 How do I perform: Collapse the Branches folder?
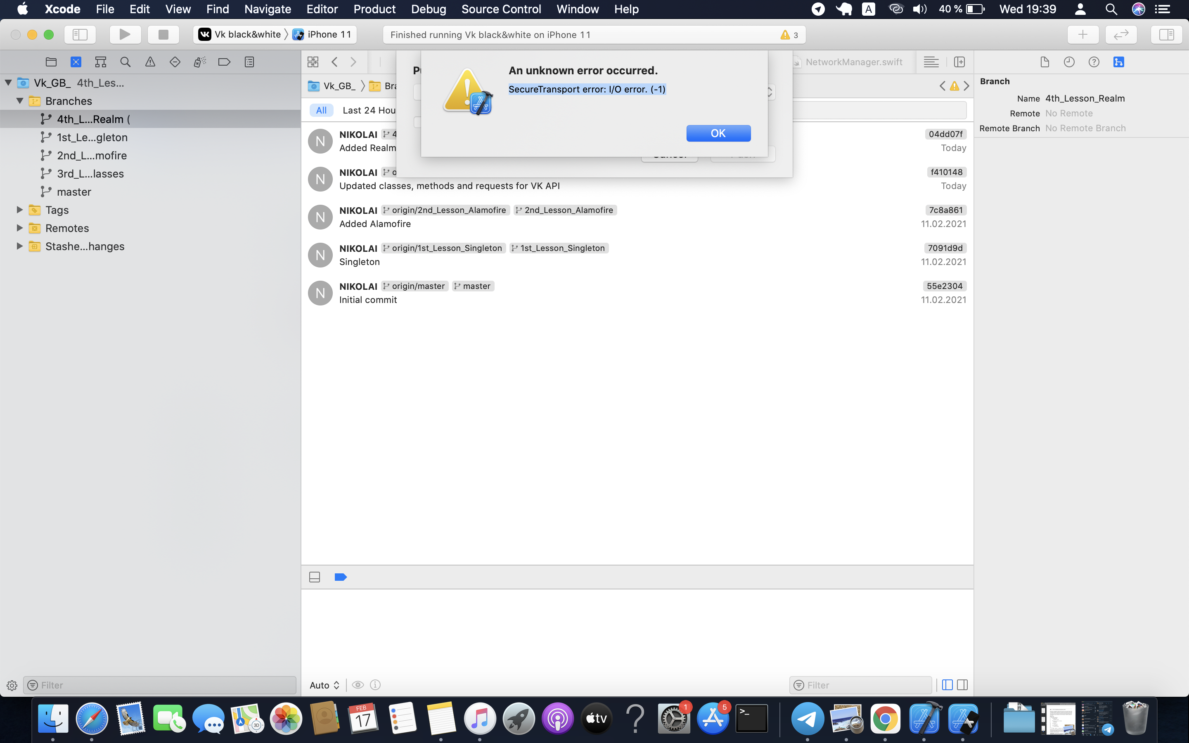pyautogui.click(x=20, y=101)
